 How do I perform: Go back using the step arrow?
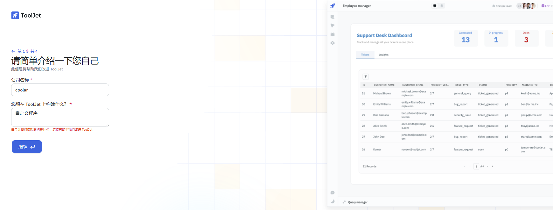tap(13, 51)
